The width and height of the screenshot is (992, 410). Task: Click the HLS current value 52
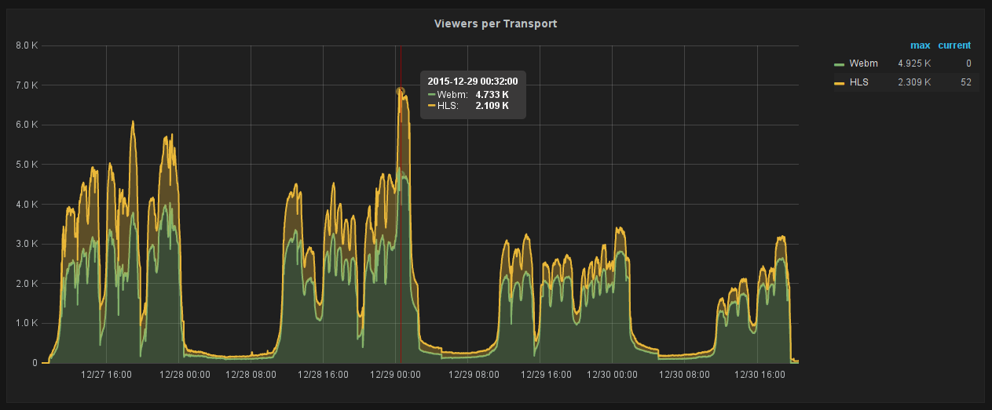965,82
